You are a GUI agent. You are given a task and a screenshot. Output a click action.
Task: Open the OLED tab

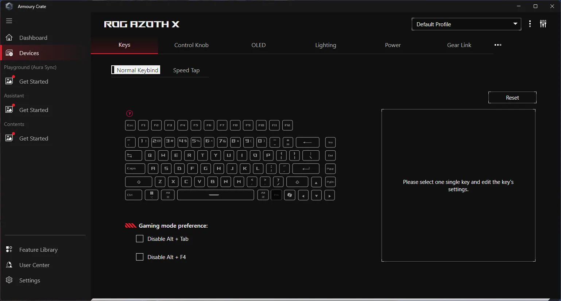point(259,45)
